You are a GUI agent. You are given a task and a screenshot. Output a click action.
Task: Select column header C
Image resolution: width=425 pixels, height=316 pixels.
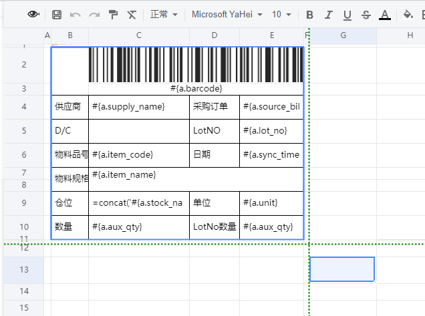pyautogui.click(x=139, y=35)
